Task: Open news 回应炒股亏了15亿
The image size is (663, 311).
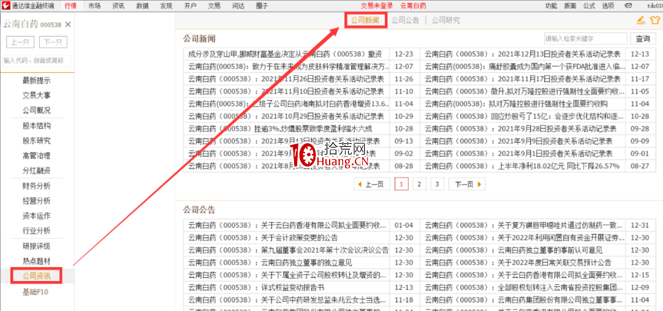Action: [x=525, y=116]
